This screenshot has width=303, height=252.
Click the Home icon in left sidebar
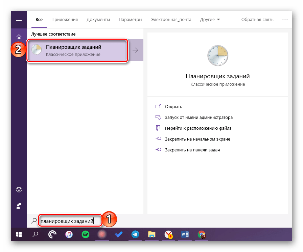19,37
